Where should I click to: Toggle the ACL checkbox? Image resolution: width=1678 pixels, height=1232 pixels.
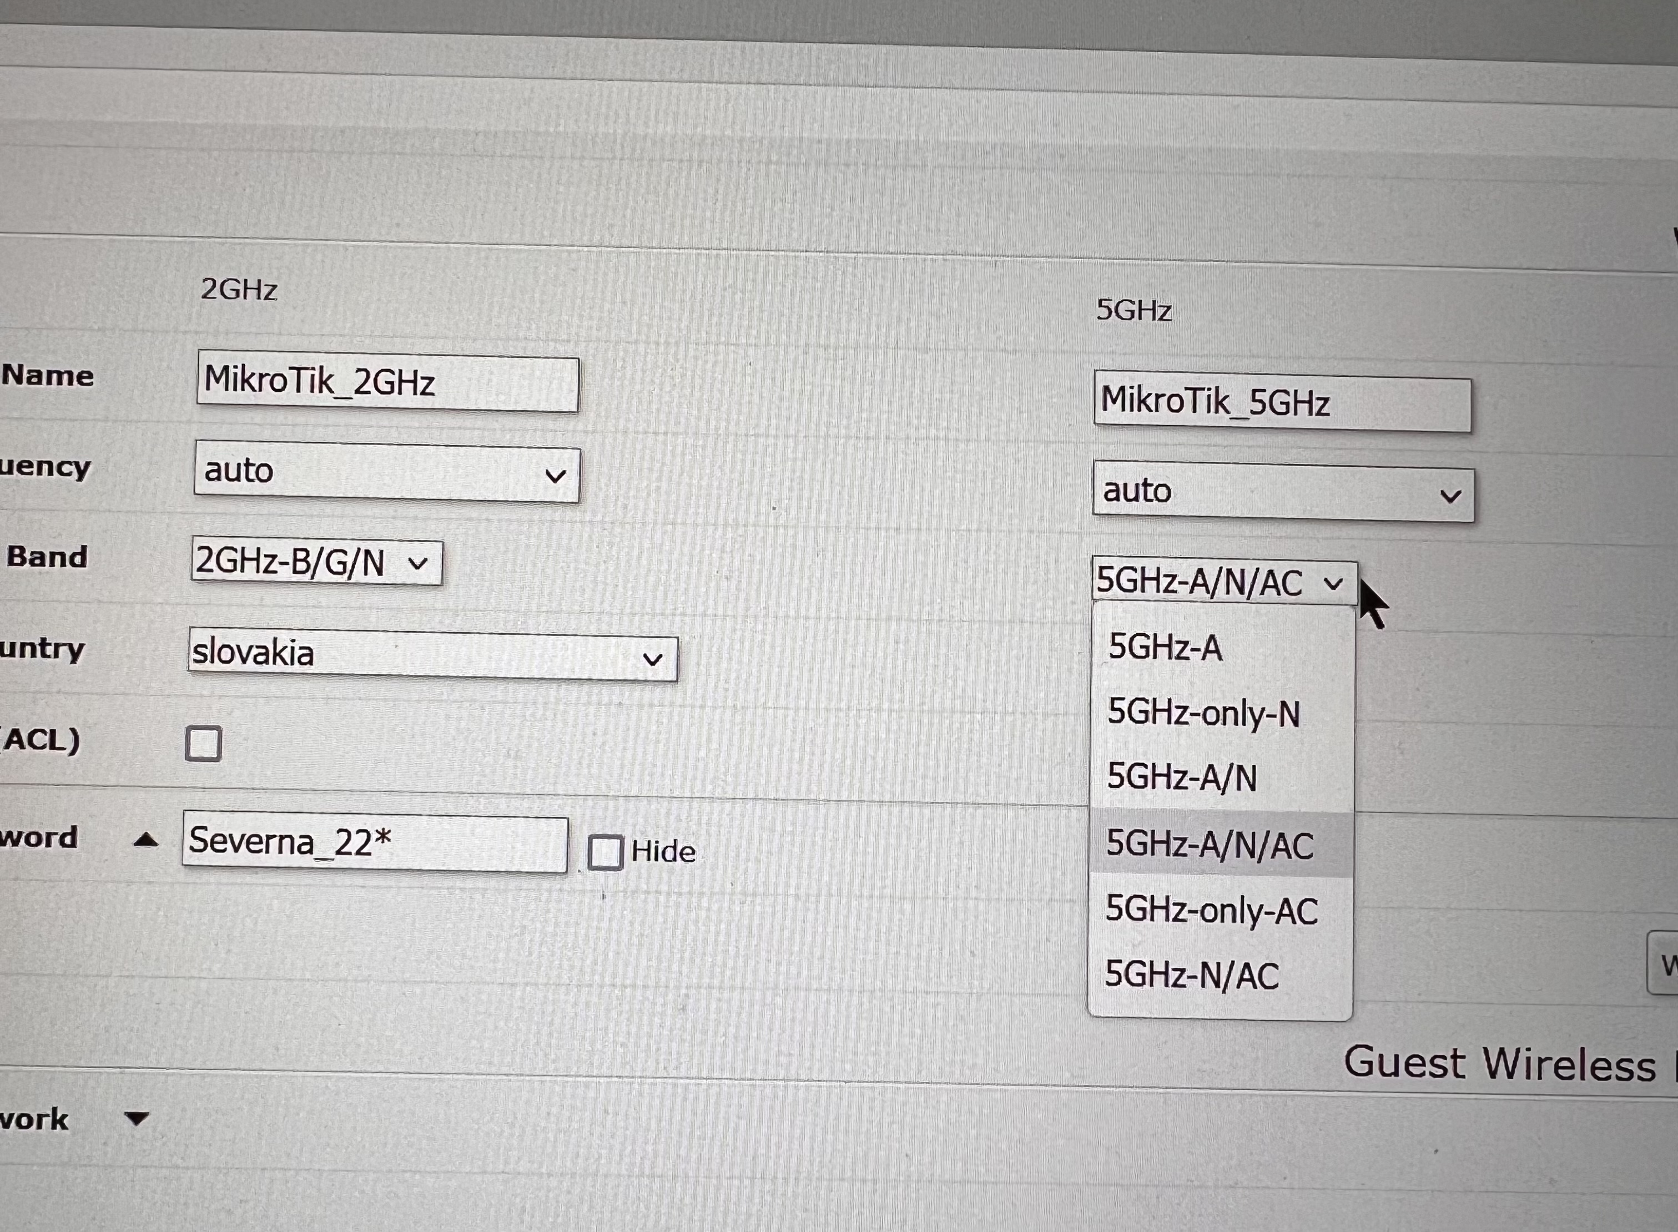point(203,744)
